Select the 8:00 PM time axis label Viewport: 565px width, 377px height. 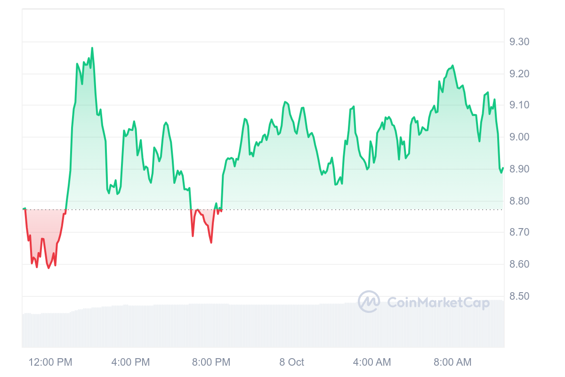211,362
